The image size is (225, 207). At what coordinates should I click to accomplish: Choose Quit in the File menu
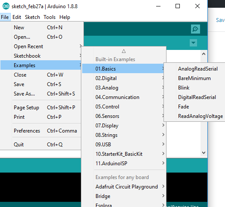41,145
